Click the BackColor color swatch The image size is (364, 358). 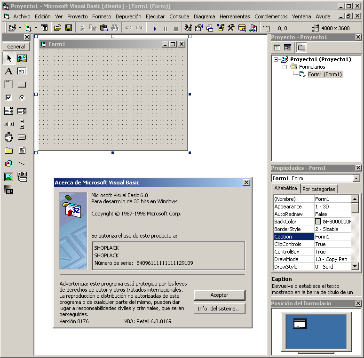(318, 222)
